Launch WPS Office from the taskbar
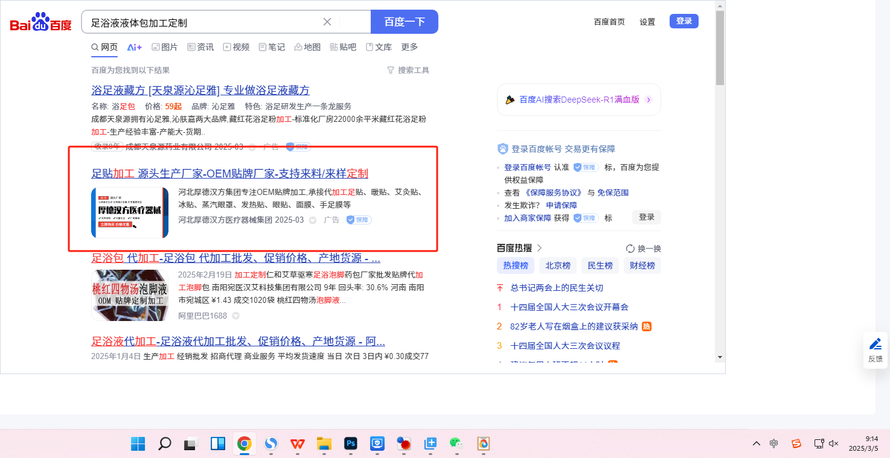890x458 pixels. 298,444
